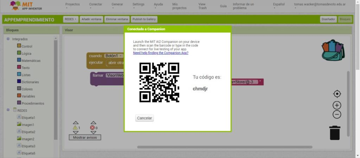This screenshot has width=360, height=158.
Task: Click the viewer vertical scrollbar
Action: tap(348, 103)
